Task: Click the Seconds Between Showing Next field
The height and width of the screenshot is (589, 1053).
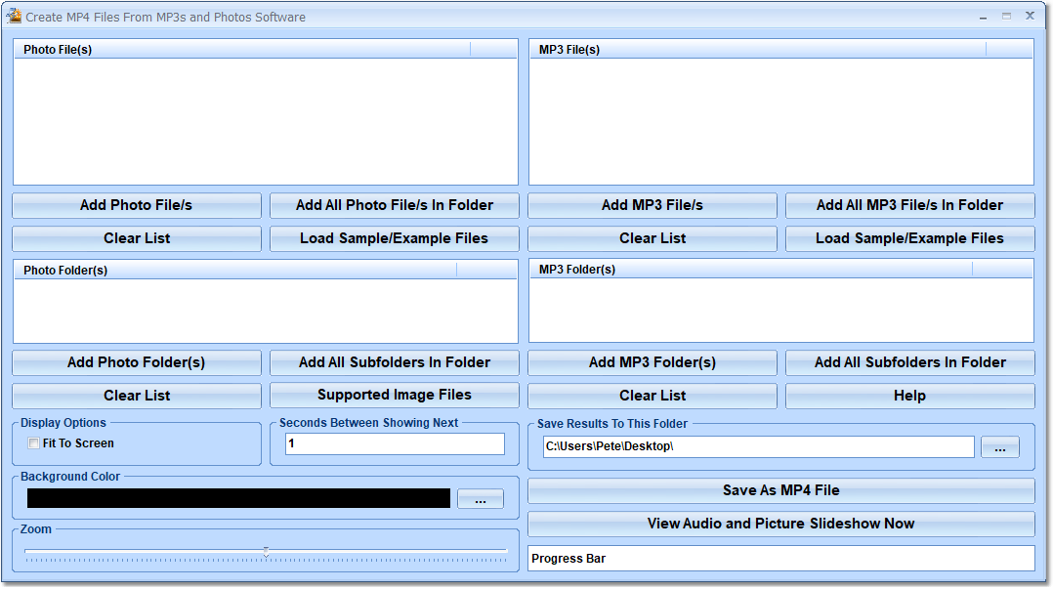Action: tap(394, 443)
